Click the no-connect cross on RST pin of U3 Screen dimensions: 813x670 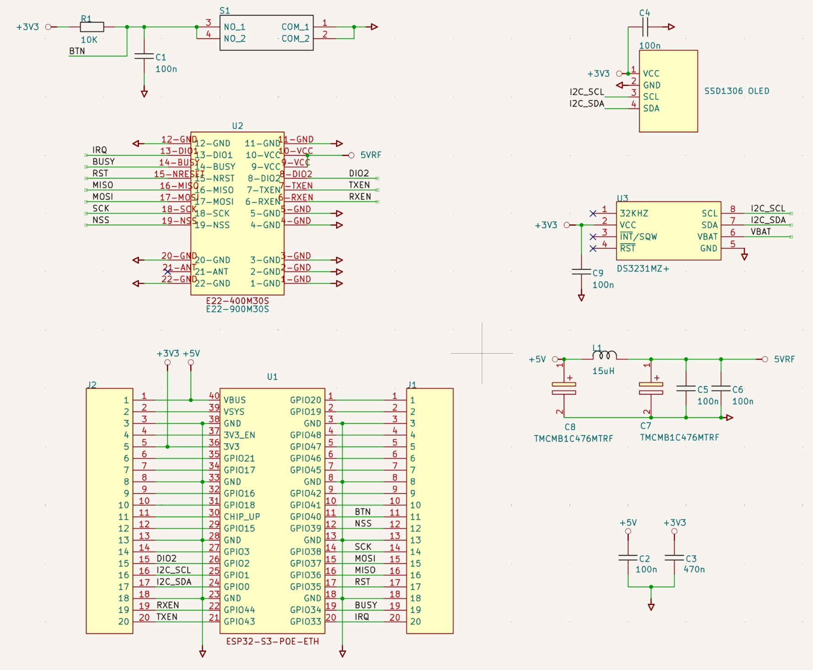coord(593,249)
